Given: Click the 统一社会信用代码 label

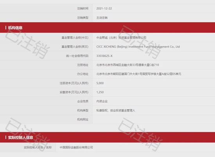Looking at the screenshot, I should [x=77, y=56].
